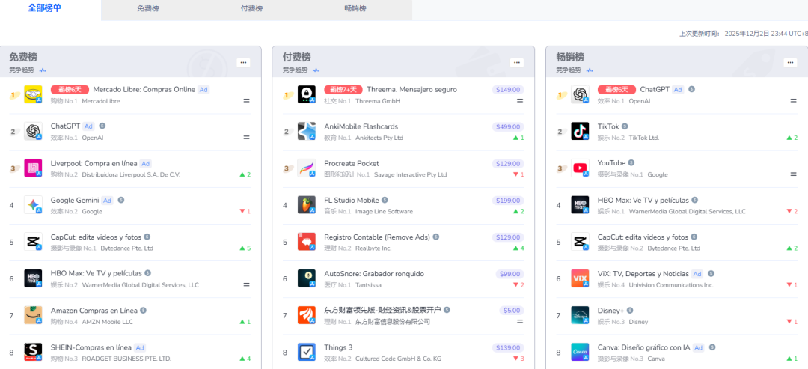Open the more-options menu on the 付费榜 panel

517,62
